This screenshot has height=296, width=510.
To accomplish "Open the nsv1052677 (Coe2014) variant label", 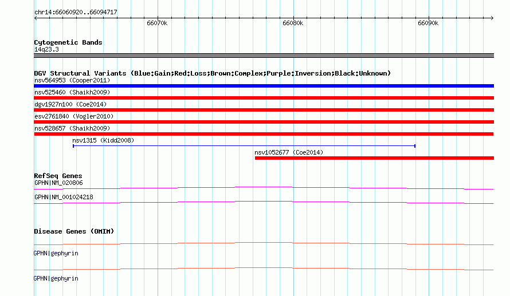I will (x=289, y=152).
